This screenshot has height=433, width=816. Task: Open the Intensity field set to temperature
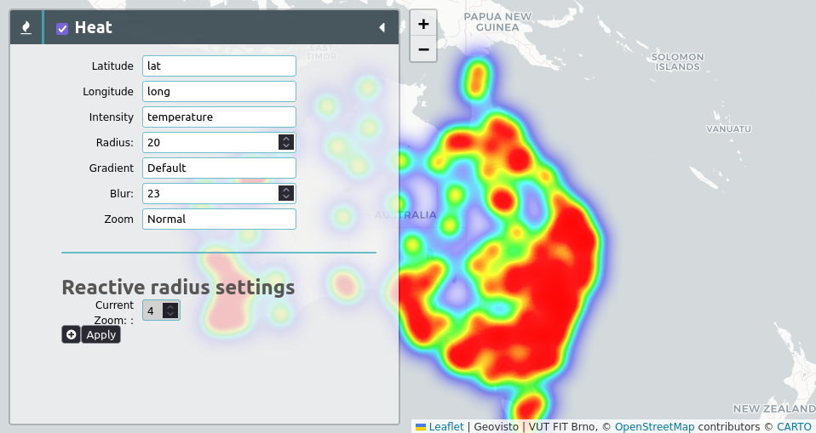pyautogui.click(x=219, y=117)
